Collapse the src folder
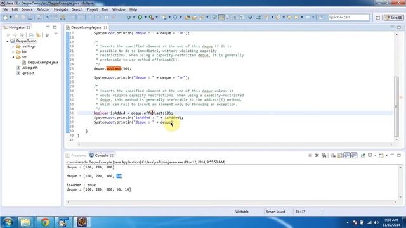Viewport: 406px width, 228px height. point(13,57)
